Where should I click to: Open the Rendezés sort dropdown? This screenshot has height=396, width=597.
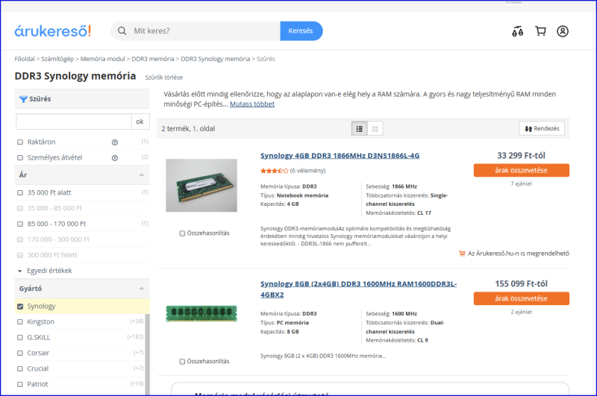pos(542,128)
